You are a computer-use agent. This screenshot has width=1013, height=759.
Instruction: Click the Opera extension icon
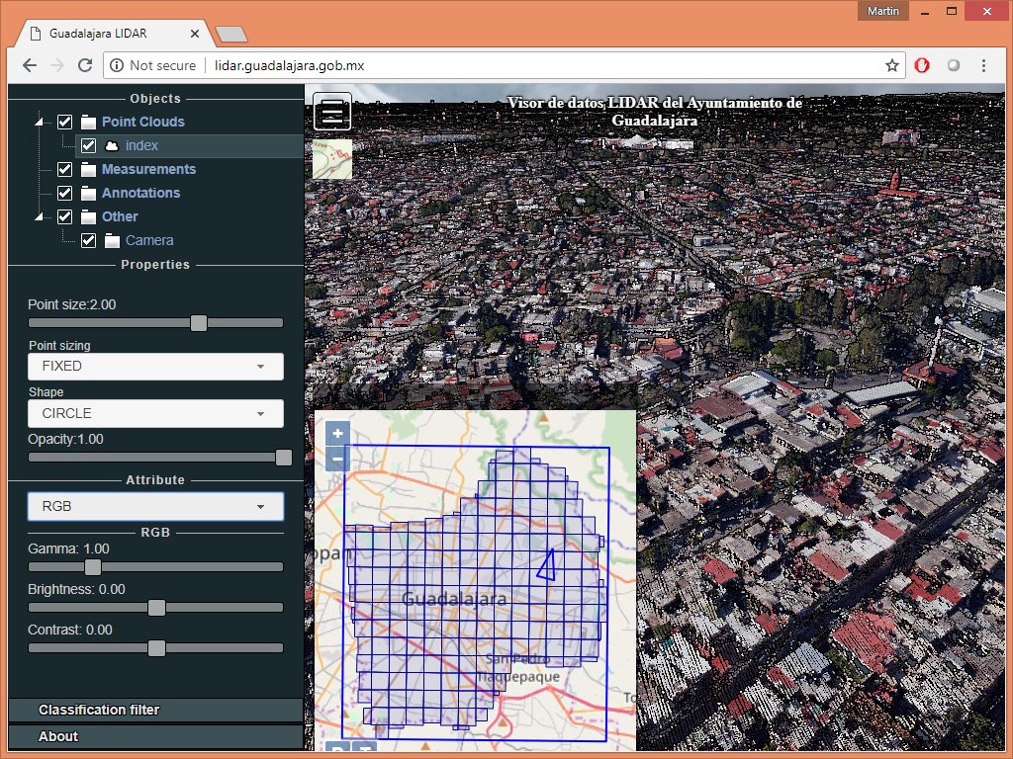[921, 65]
